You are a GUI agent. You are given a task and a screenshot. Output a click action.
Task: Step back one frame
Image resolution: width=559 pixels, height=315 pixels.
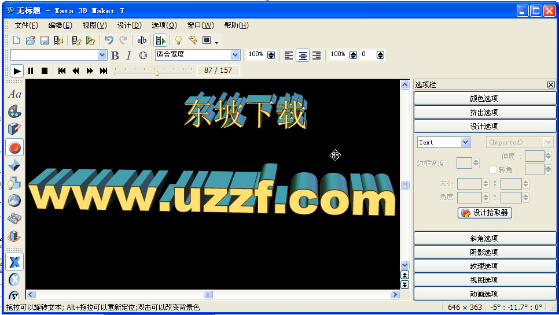tap(76, 71)
